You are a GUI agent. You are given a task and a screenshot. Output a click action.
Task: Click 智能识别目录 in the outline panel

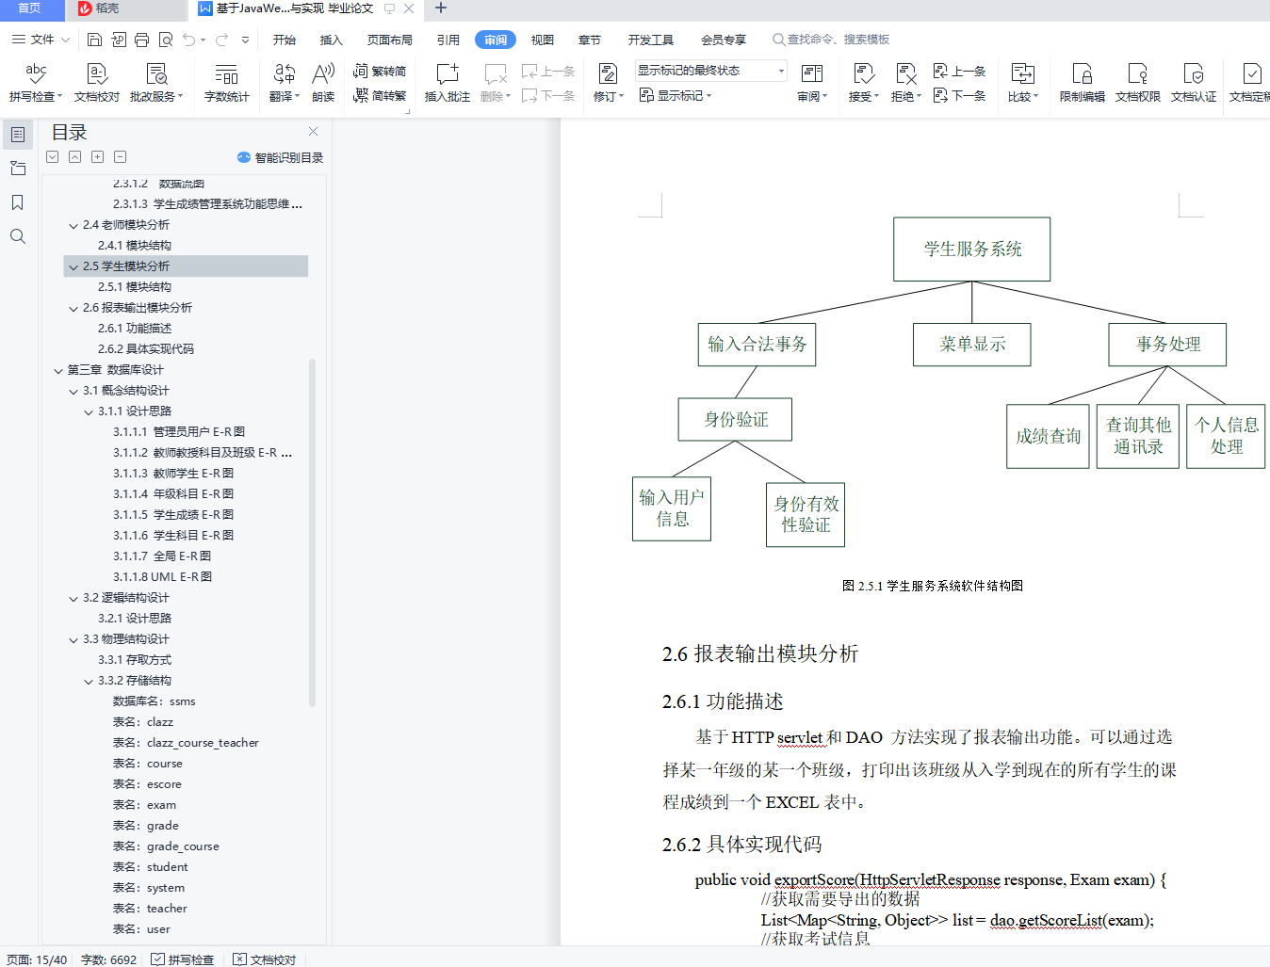tap(280, 157)
